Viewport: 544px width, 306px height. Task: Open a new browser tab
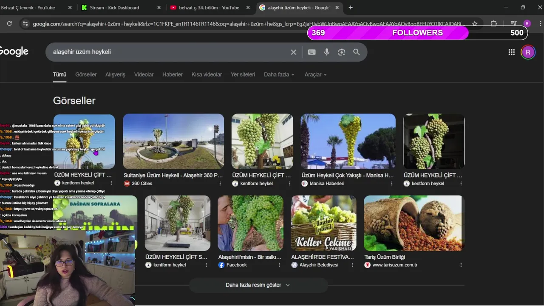pos(351,8)
